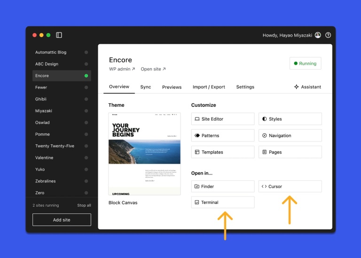
Task: Select the Miyazaki site
Action: pyautogui.click(x=62, y=111)
